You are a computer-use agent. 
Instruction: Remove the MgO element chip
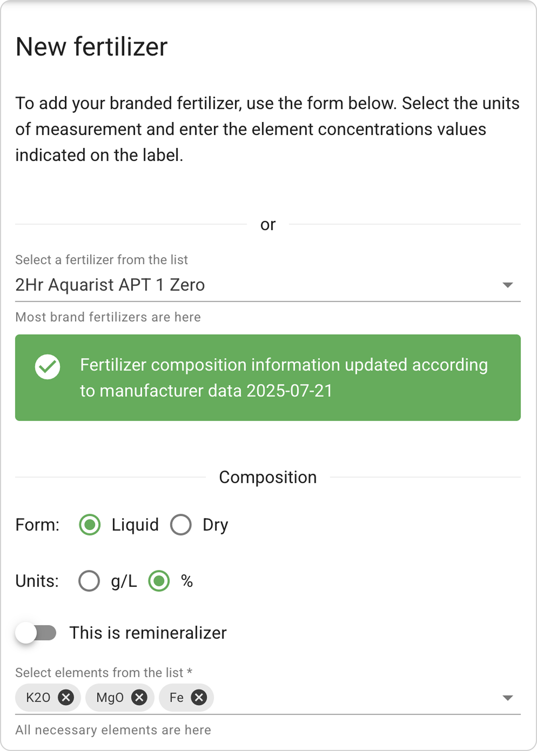coord(139,698)
